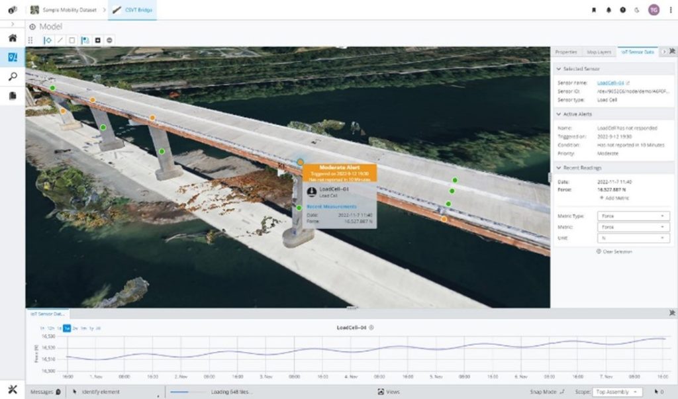Pin the IoT Sensor Data panel
Screen dimensions: 678x399
671,52
